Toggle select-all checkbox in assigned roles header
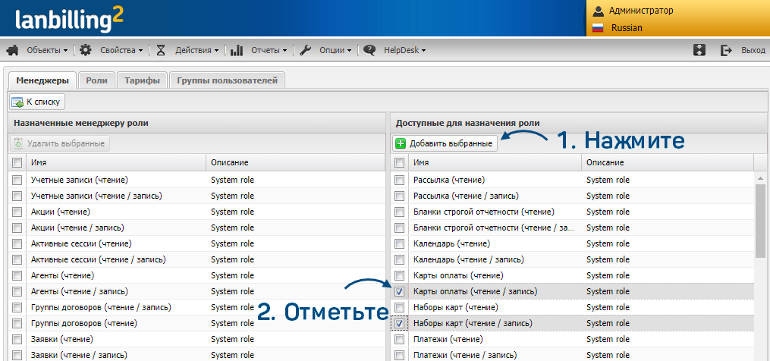This screenshot has width=770, height=361. tap(17, 162)
